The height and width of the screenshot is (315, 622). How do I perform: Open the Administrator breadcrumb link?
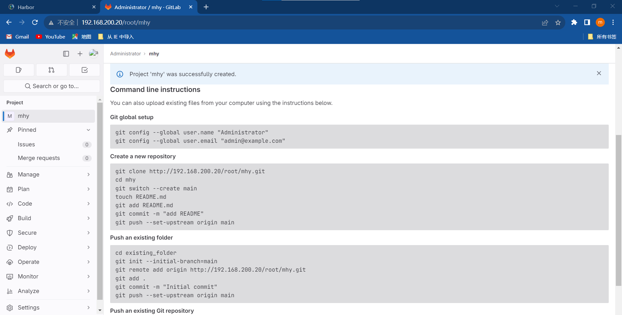pyautogui.click(x=125, y=53)
